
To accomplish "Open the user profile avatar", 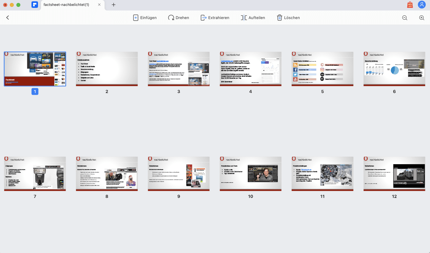I will click(x=421, y=5).
